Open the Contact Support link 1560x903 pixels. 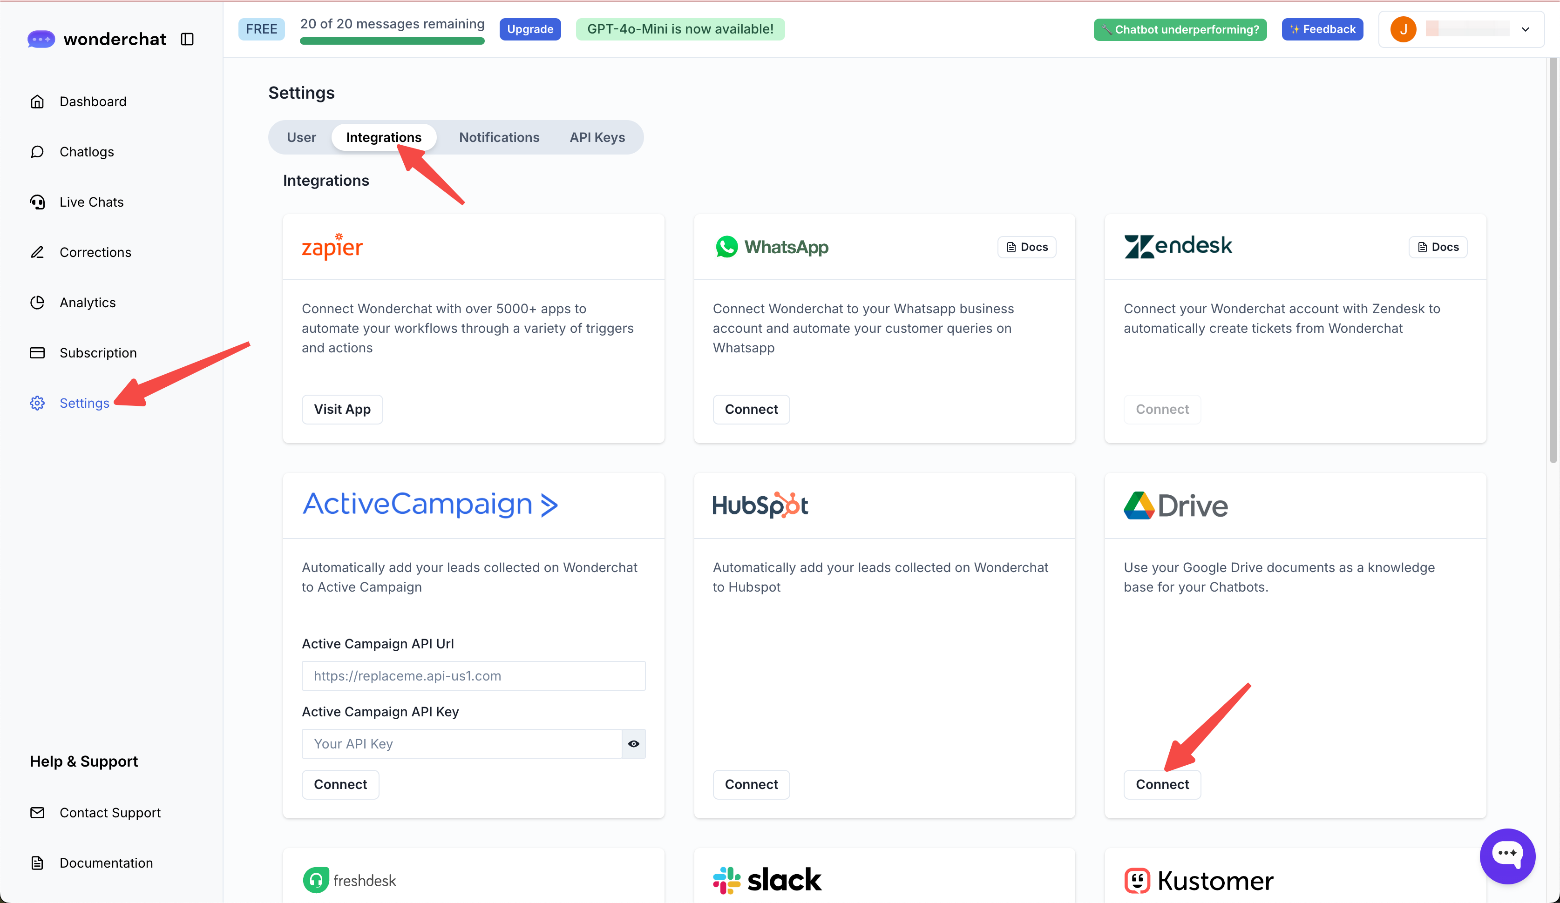[x=109, y=813]
